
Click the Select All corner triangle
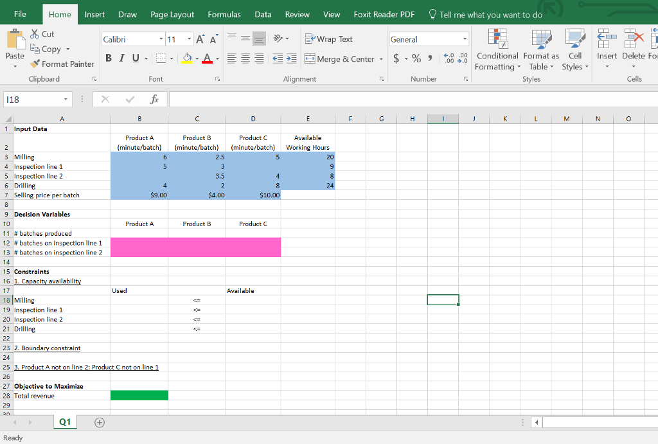pyautogui.click(x=8, y=119)
